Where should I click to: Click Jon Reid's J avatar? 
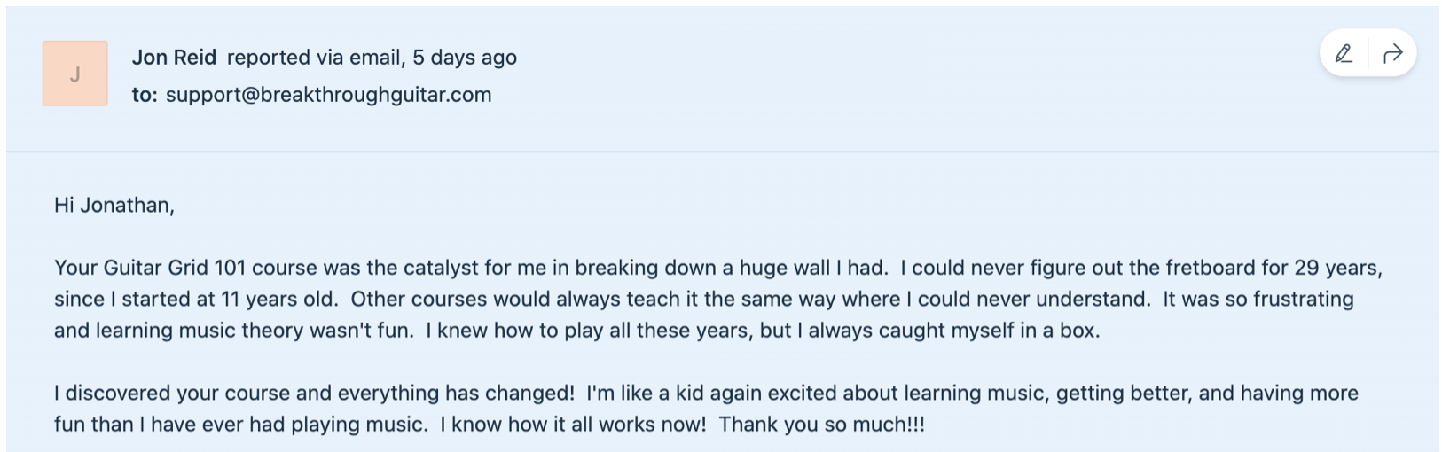pos(75,74)
